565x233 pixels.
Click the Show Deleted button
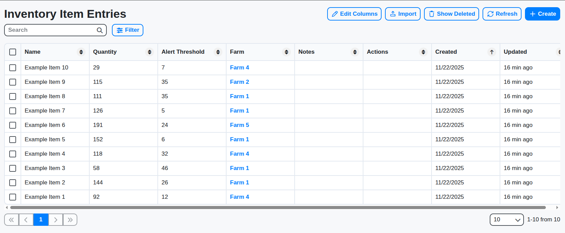(x=451, y=14)
